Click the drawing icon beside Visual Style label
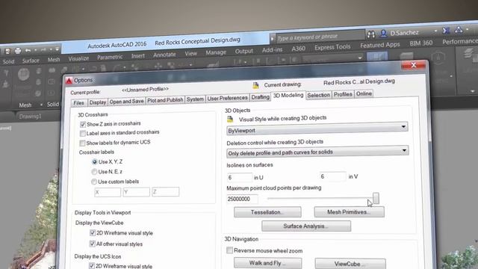 230,120
